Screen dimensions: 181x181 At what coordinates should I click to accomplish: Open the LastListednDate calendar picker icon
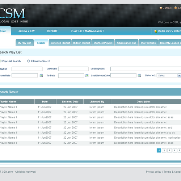[139, 75]
